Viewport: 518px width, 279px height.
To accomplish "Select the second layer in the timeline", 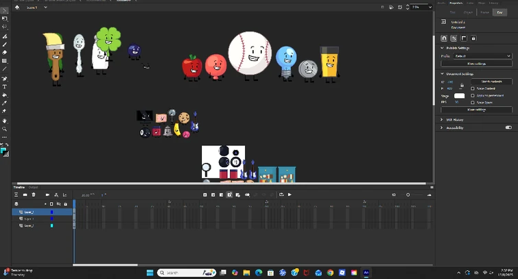I will click(x=42, y=219).
